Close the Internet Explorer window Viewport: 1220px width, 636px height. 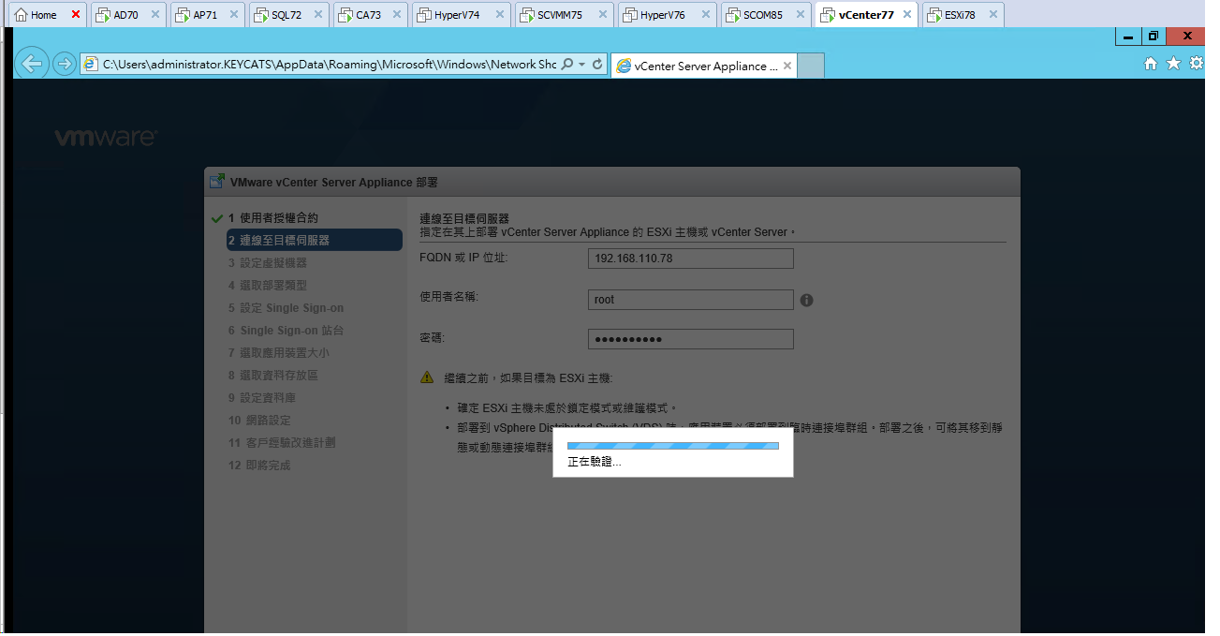click(1185, 37)
